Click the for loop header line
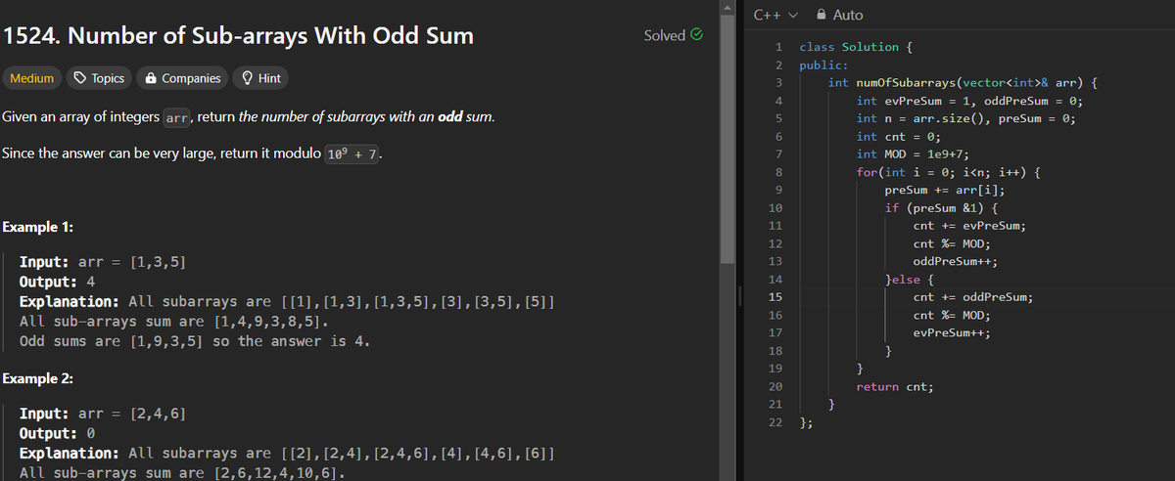The image size is (1175, 481). click(x=948, y=172)
